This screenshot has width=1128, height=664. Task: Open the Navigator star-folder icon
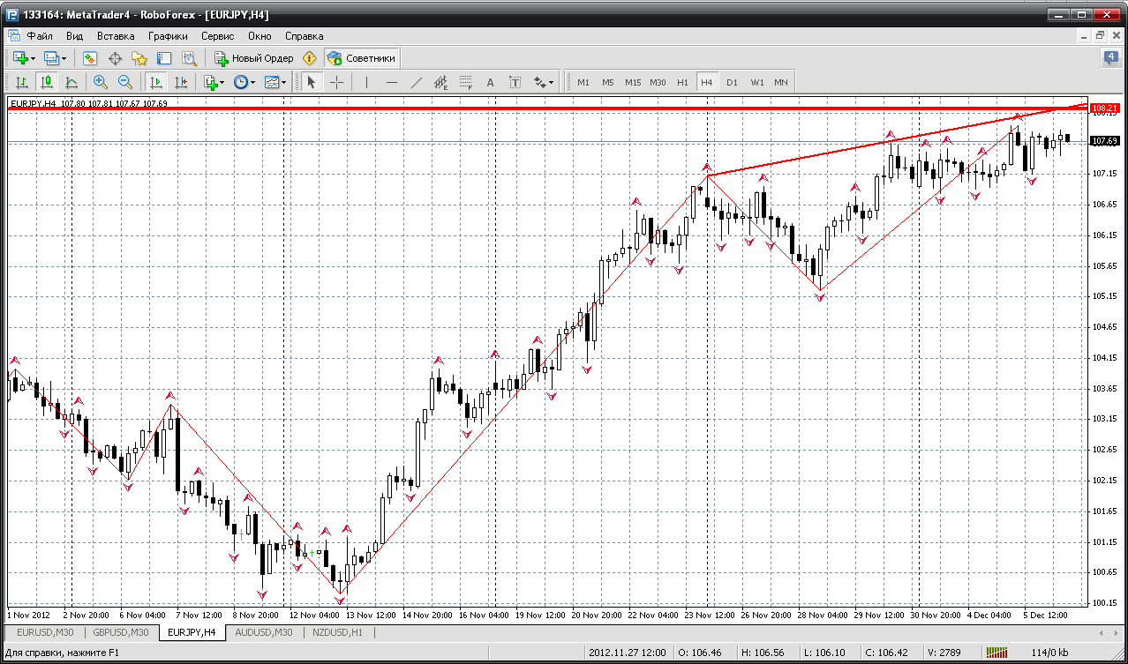pyautogui.click(x=139, y=58)
